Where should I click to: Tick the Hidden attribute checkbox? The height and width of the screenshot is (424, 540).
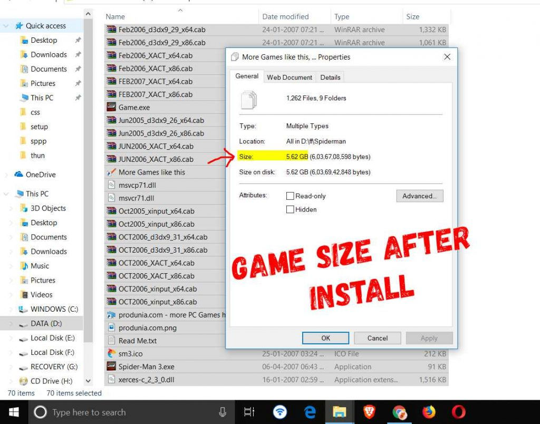tap(290, 209)
